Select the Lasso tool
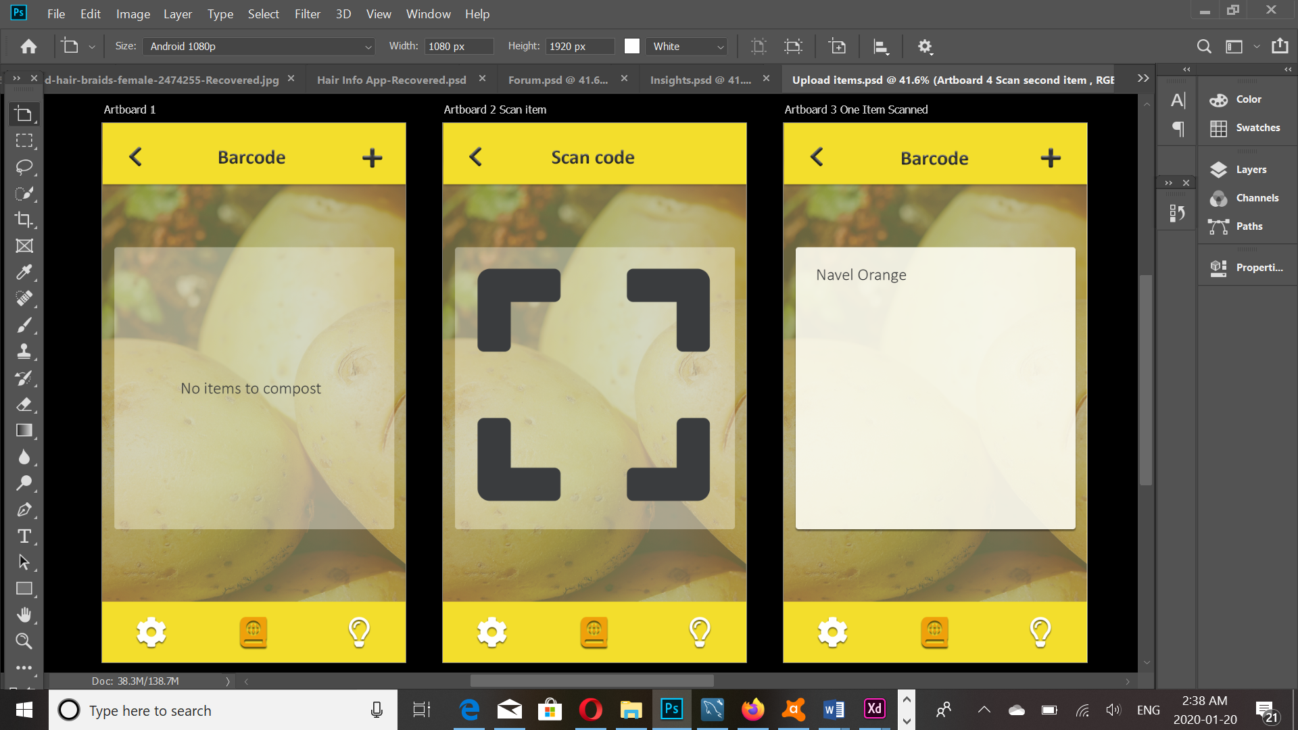 [24, 167]
